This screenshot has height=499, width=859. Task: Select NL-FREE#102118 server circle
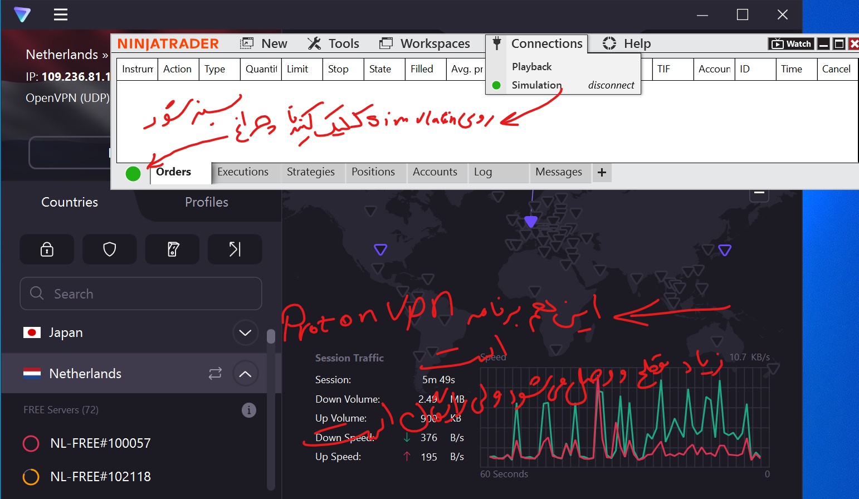pyautogui.click(x=31, y=477)
